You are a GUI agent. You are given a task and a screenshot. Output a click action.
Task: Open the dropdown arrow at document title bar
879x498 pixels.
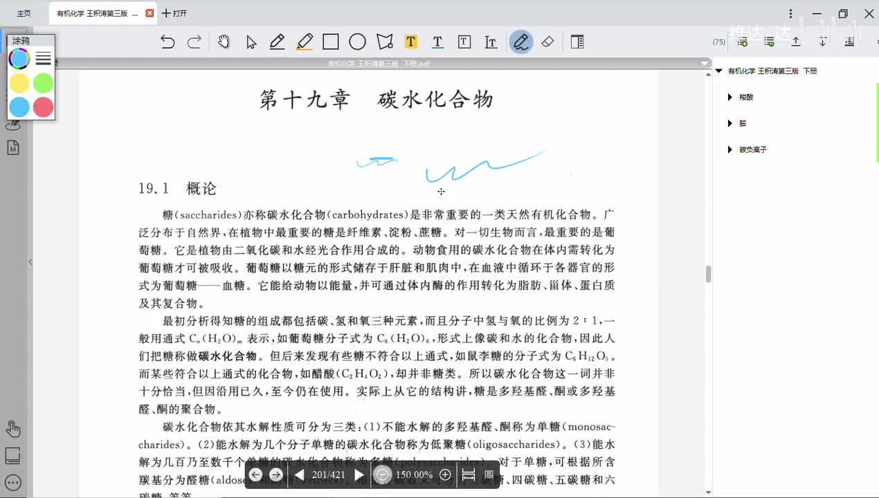click(705, 64)
